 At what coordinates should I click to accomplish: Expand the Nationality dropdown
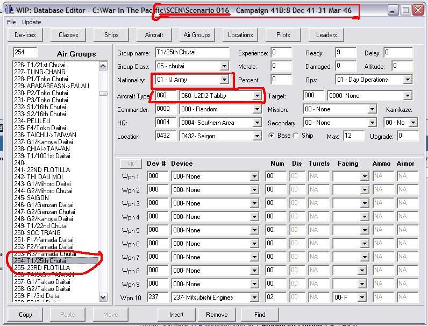pyautogui.click(x=224, y=80)
